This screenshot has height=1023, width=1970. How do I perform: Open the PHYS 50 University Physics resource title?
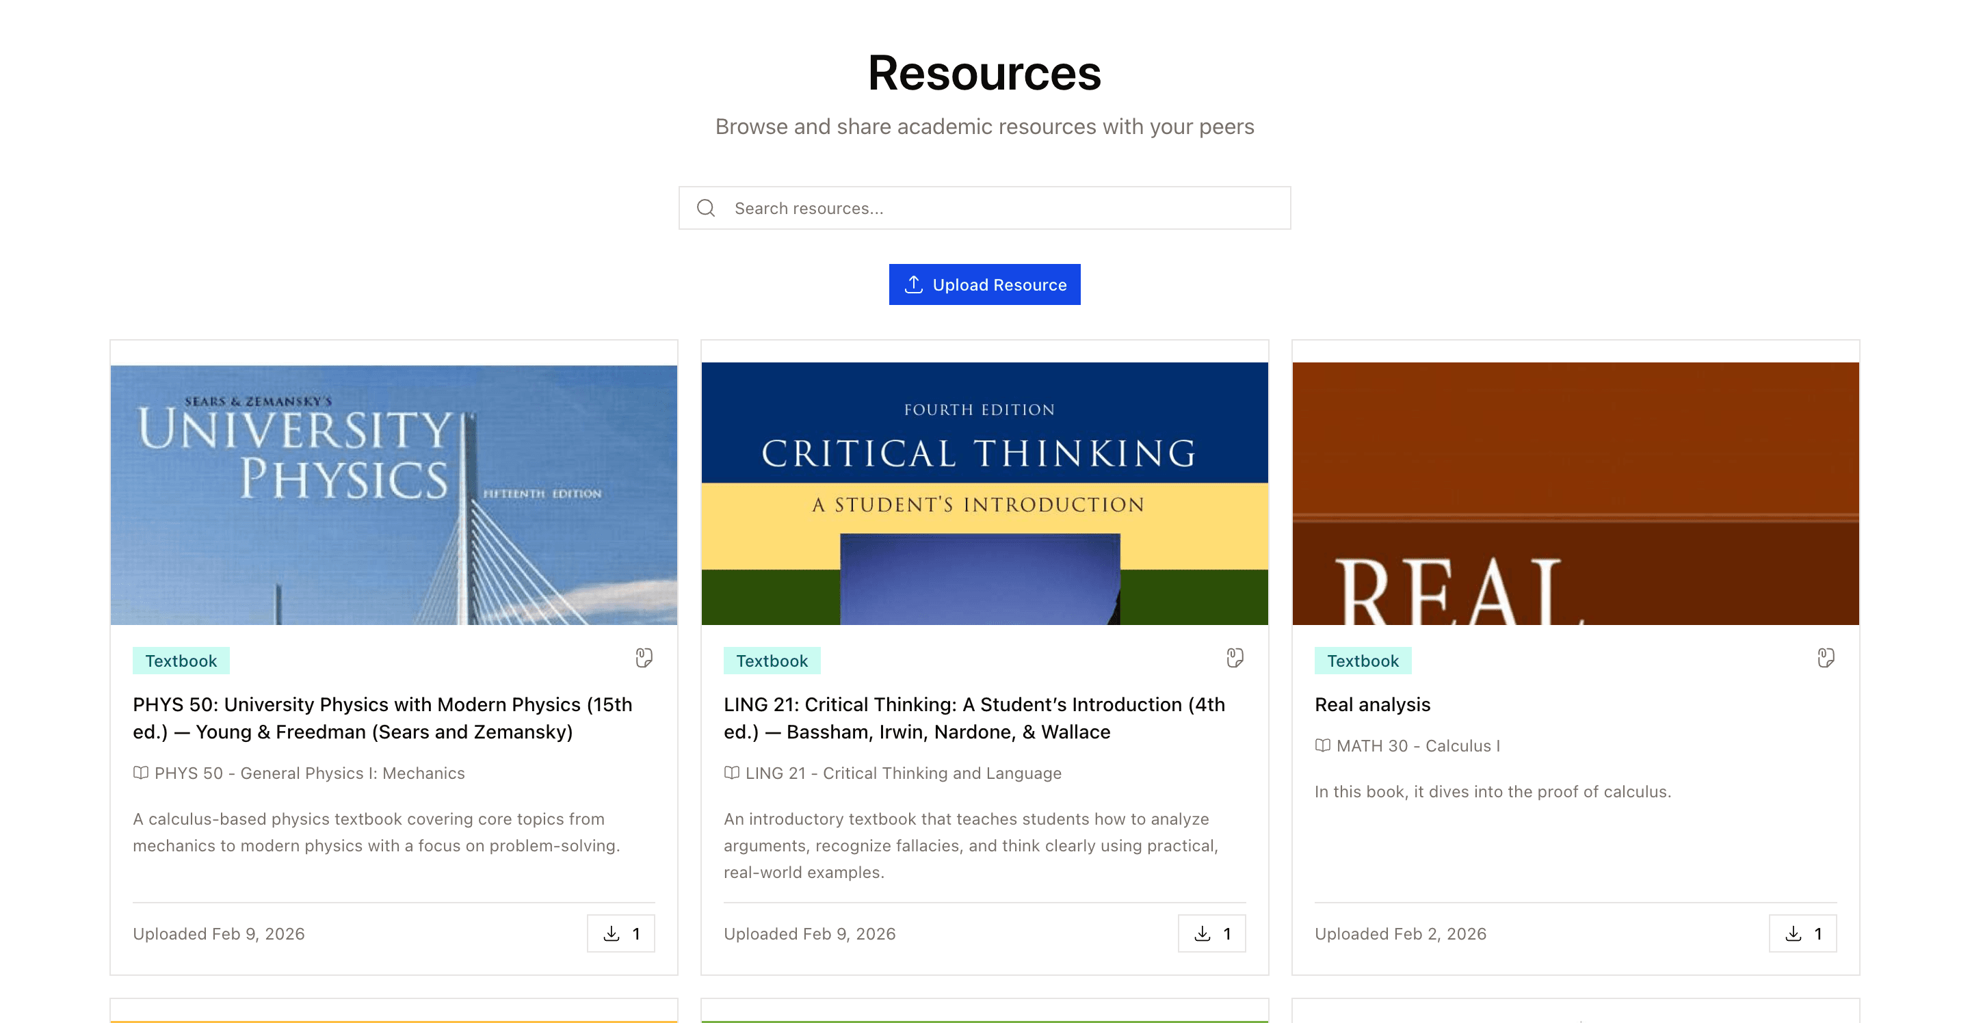tap(382, 717)
